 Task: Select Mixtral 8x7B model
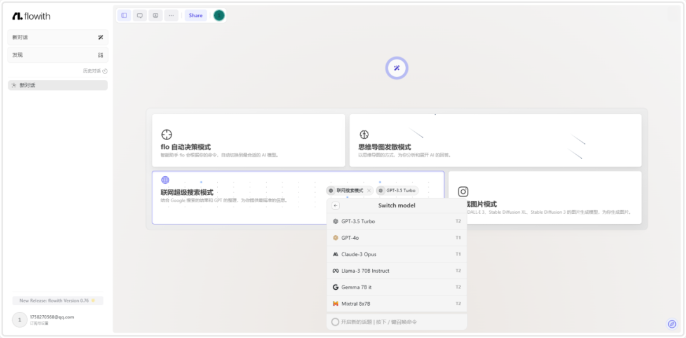[x=397, y=304]
